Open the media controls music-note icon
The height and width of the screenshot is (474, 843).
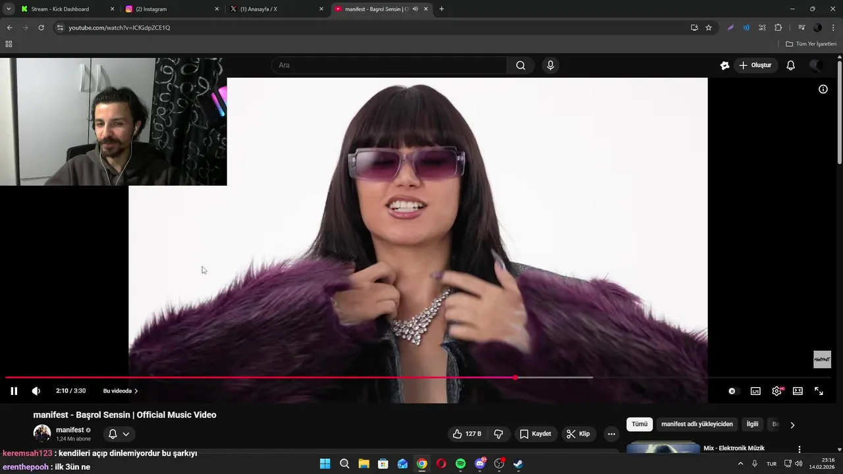pos(802,28)
